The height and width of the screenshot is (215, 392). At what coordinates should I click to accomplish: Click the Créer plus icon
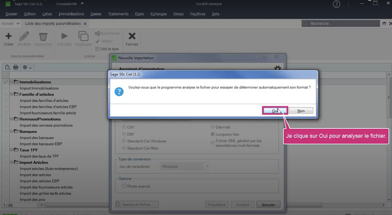(8, 36)
